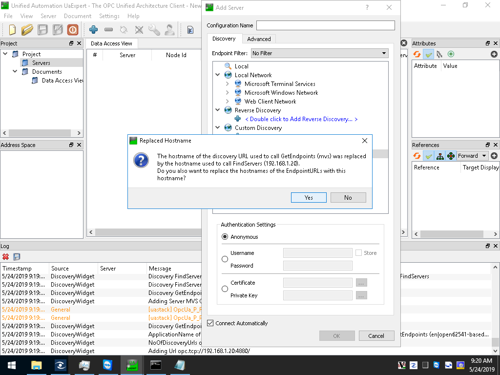Viewport: 500px width, 375px height.
Task: Click the plus icon in References toolbar
Action: (x=494, y=156)
